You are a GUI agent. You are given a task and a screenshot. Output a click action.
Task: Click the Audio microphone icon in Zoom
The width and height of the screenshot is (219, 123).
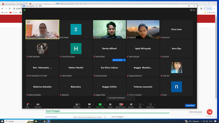[x=27, y=105]
